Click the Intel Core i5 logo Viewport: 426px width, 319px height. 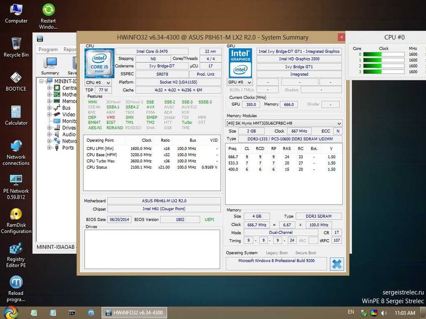(x=99, y=62)
